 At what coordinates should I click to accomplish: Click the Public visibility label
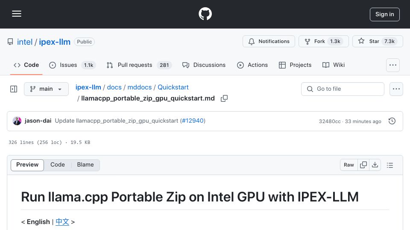point(84,42)
